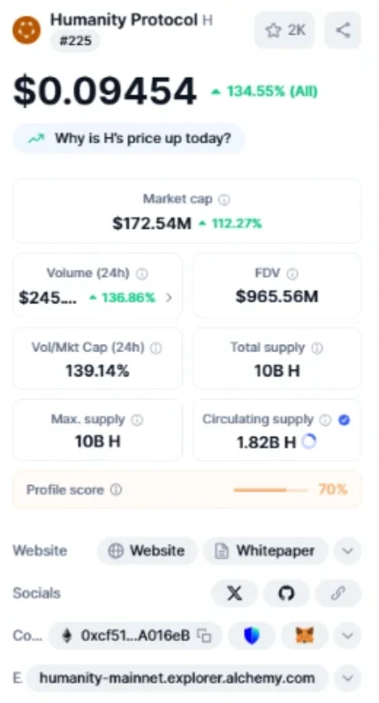Open humanity-mainnet.explorer.alchemy.com explorer link
379x703 pixels.
[x=177, y=678]
